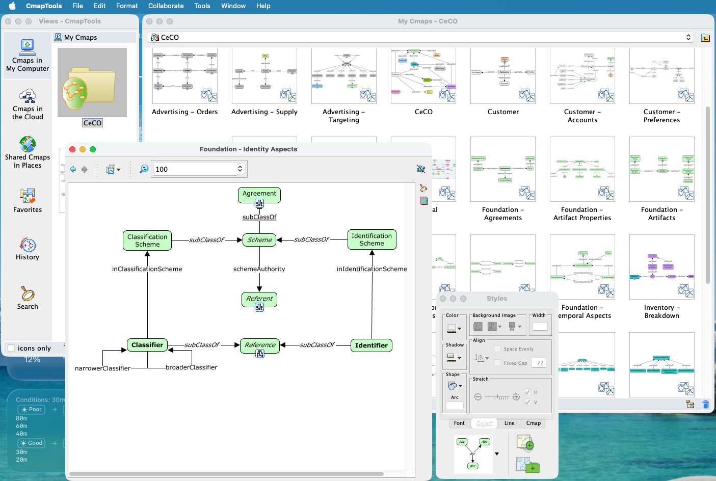Click stretch decrease minus icon
Image resolution: width=716 pixels, height=481 pixels.
[478, 397]
